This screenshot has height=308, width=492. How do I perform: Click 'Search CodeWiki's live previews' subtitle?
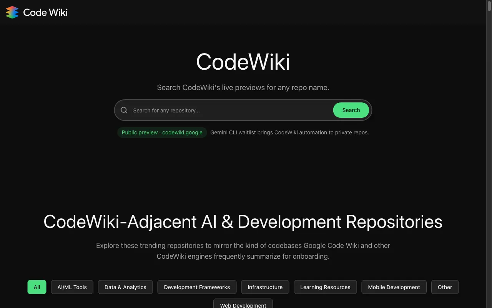243,87
